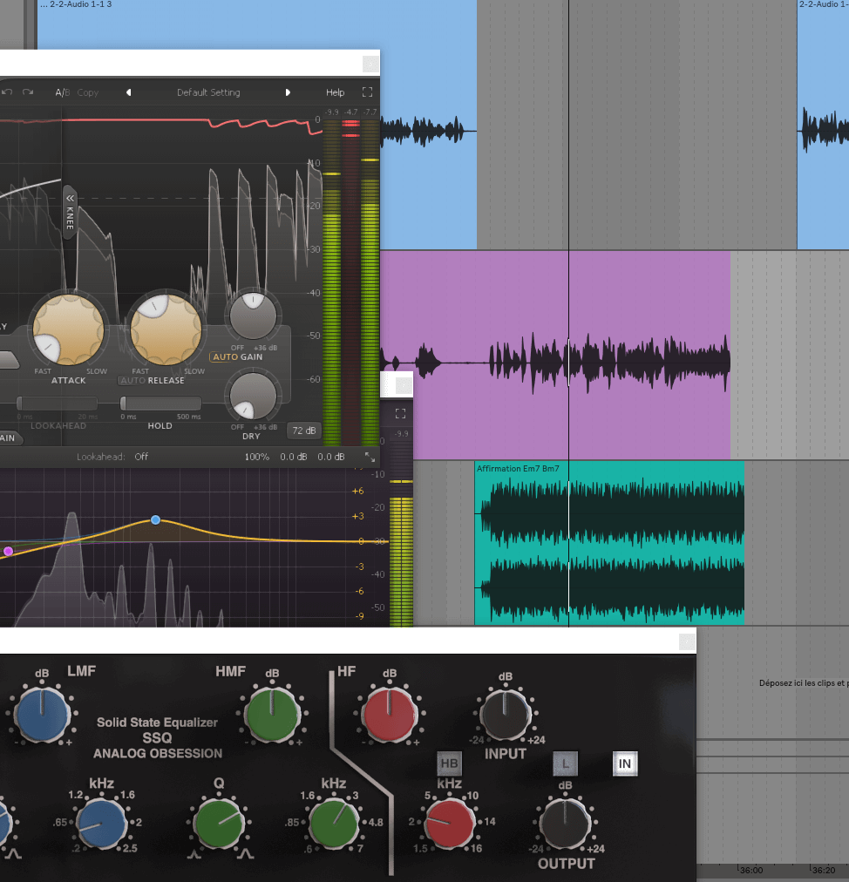The image size is (849, 882).
Task: Toggle the L button on SSQ
Action: (x=566, y=763)
